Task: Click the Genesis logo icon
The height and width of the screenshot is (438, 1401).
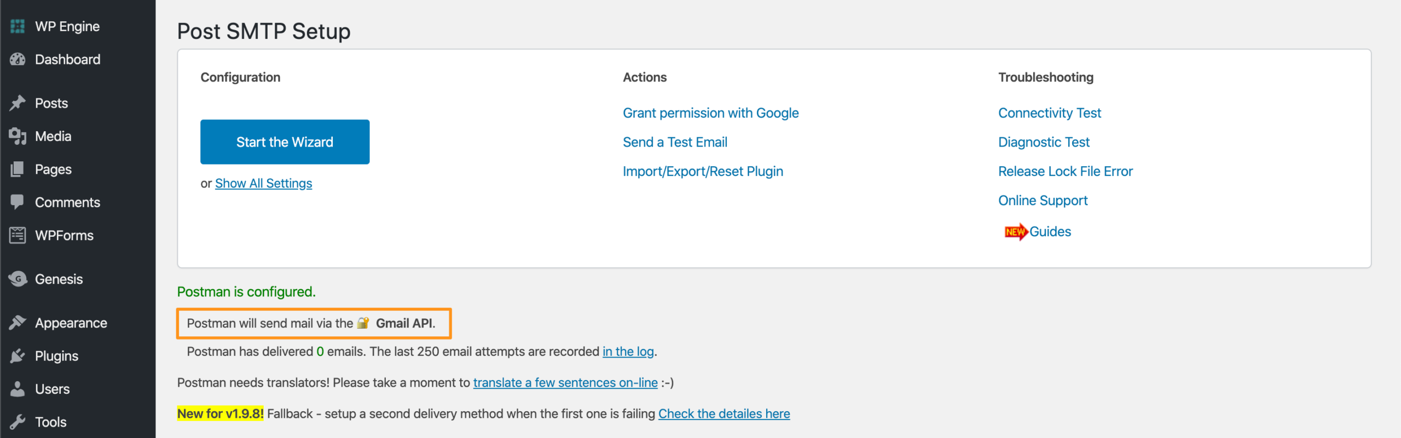Action: coord(18,279)
